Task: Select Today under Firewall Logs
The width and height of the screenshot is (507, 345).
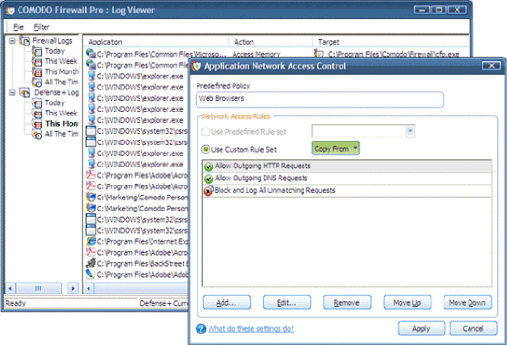Action: (55, 51)
